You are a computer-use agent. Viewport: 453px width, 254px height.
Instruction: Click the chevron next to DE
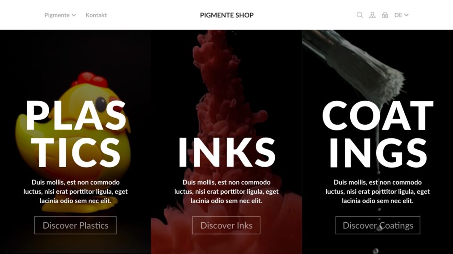(x=406, y=15)
